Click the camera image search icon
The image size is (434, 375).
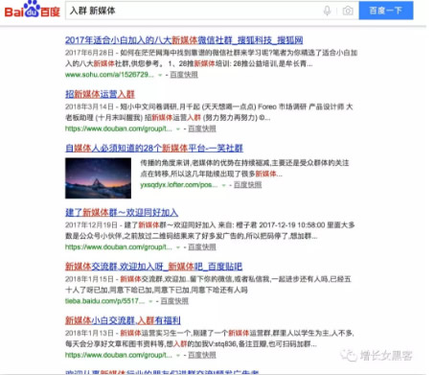pos(348,11)
